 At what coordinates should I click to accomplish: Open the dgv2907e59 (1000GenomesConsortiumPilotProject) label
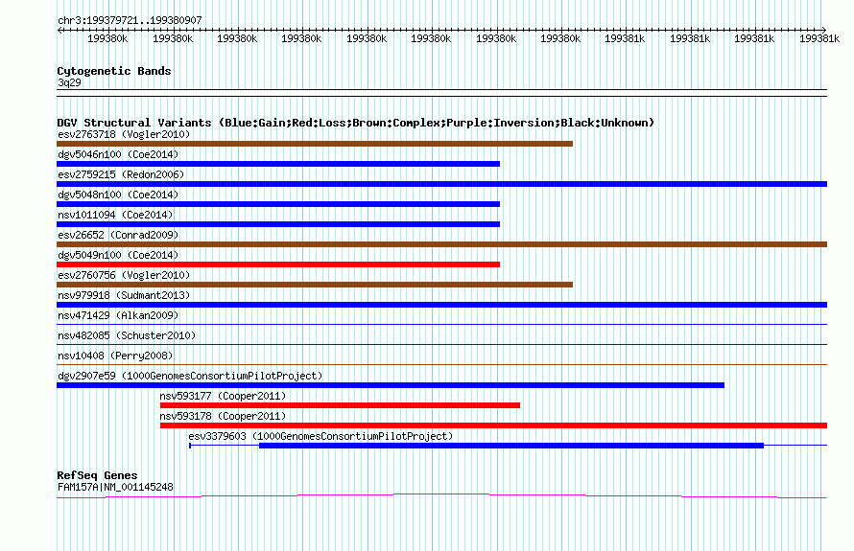[x=190, y=376]
